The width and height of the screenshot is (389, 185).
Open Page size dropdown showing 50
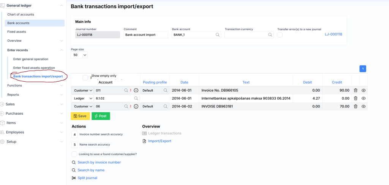(x=79, y=55)
